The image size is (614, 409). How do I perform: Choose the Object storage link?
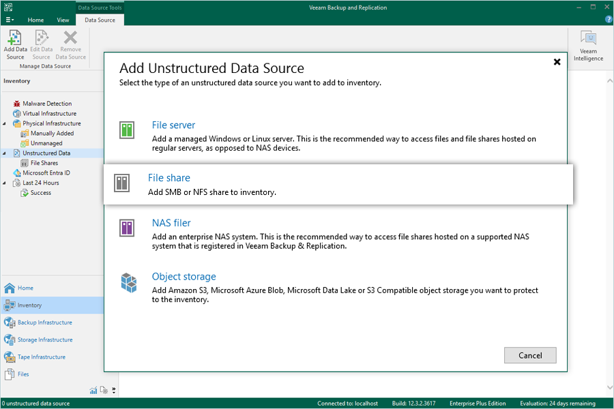pyautogui.click(x=184, y=277)
